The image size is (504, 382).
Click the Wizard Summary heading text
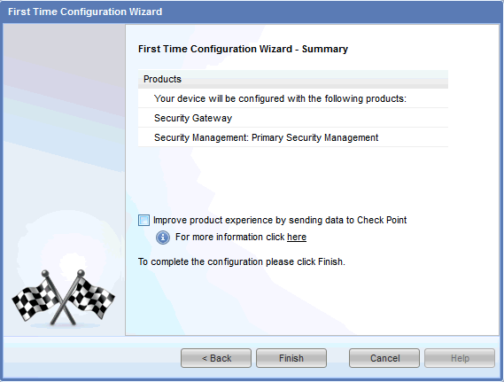[243, 49]
